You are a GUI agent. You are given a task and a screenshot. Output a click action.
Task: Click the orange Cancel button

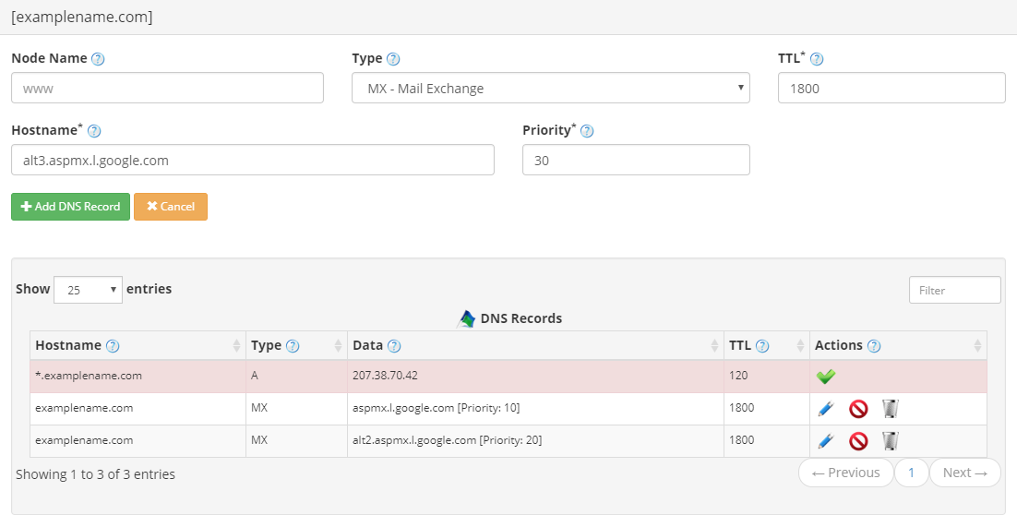[171, 207]
